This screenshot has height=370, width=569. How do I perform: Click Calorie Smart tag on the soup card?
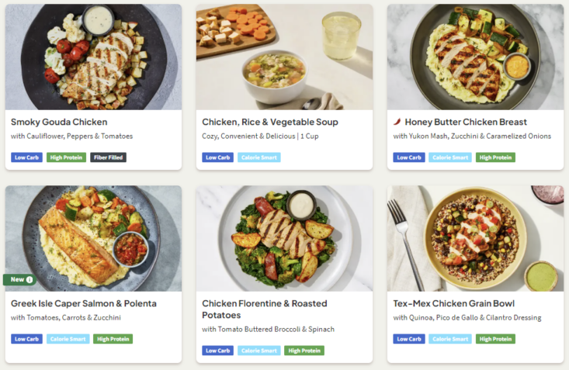(x=259, y=157)
